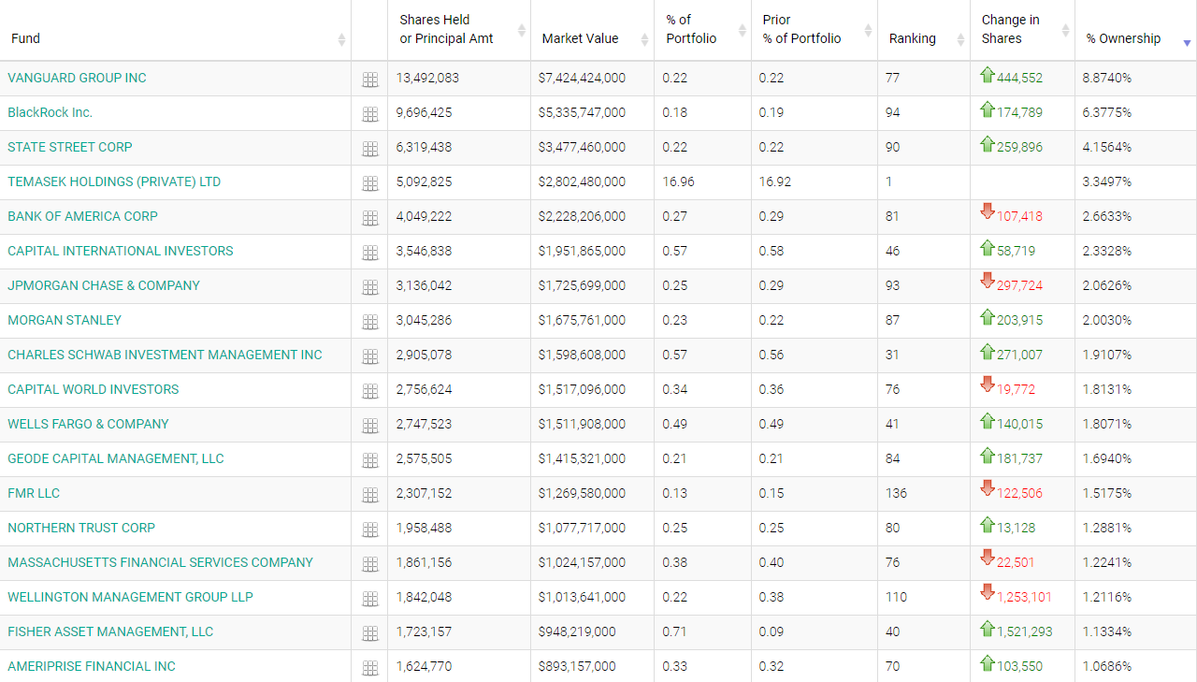The image size is (1197, 682).
Task: Open CAPITAL INTERNATIONAL INVESTORS link
Action: [121, 251]
